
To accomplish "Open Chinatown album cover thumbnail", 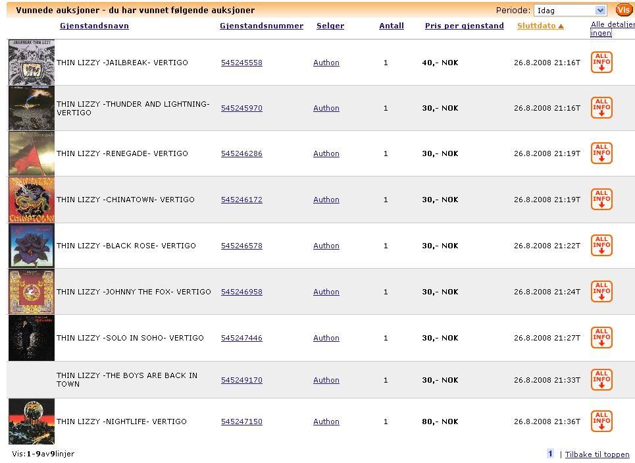I will click(x=32, y=200).
